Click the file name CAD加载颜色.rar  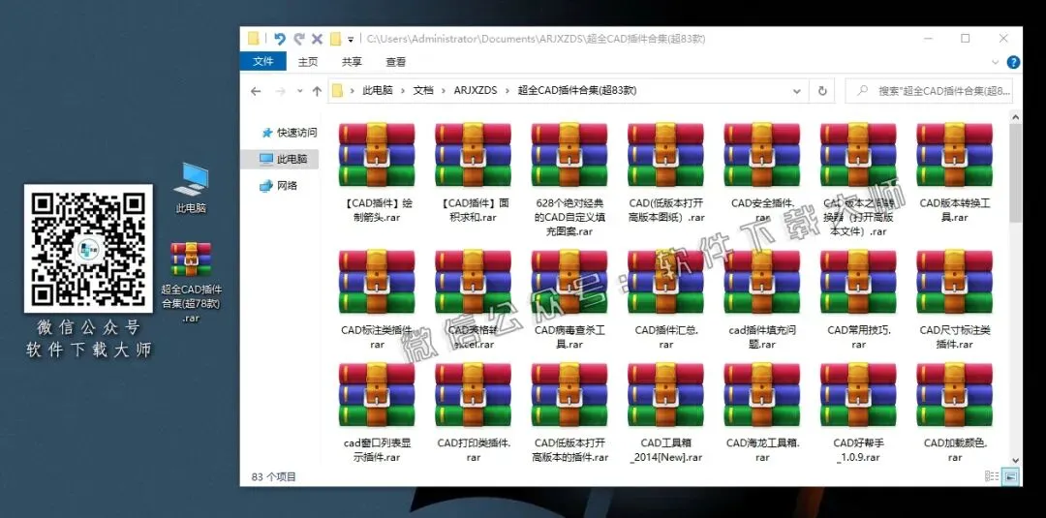click(x=955, y=450)
